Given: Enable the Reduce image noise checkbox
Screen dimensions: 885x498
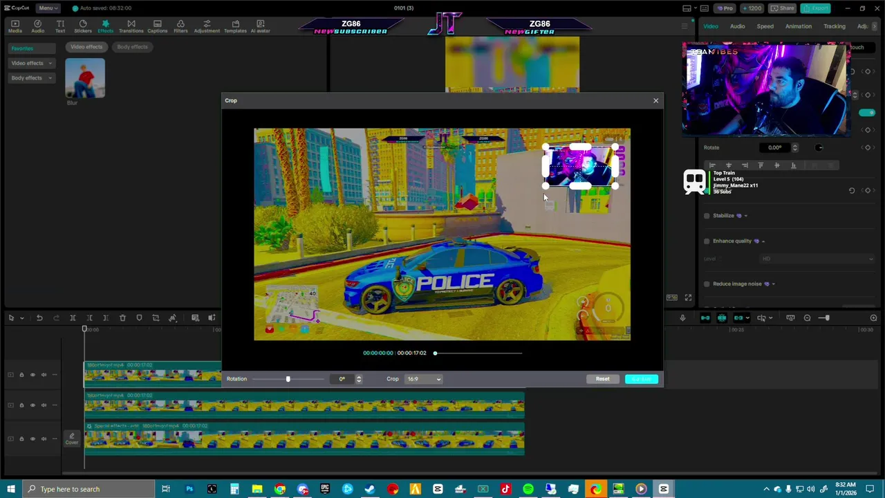Looking at the screenshot, I should pyautogui.click(x=707, y=284).
